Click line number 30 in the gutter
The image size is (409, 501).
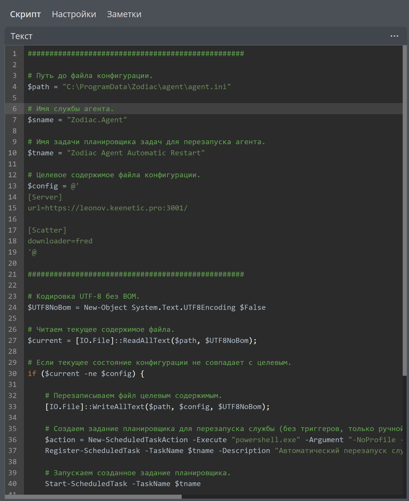(x=12, y=374)
